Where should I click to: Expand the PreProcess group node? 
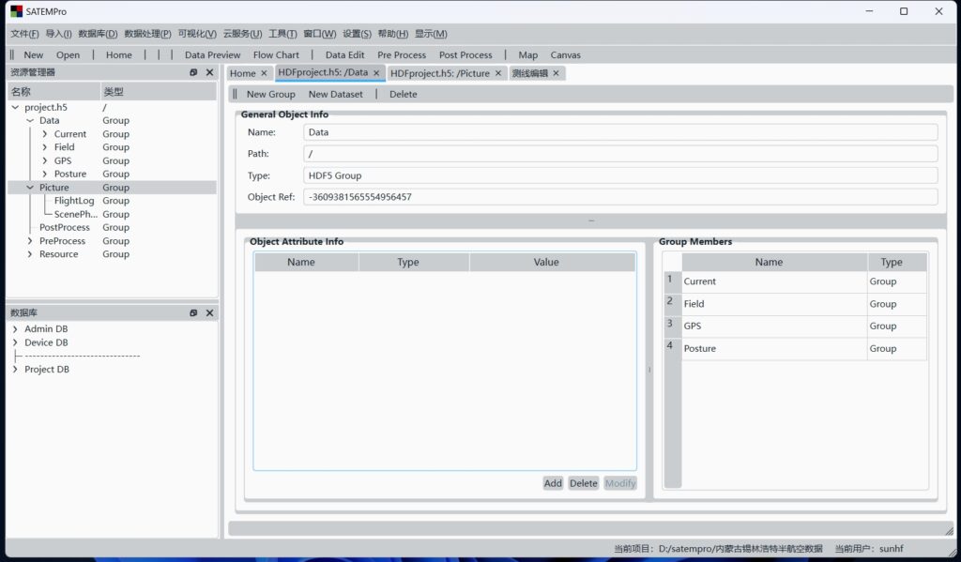click(30, 241)
